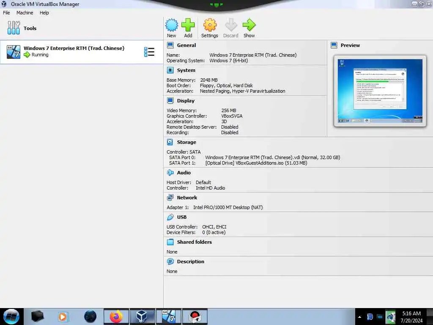Open the Windows Start button
The image size is (433, 325).
point(11,317)
